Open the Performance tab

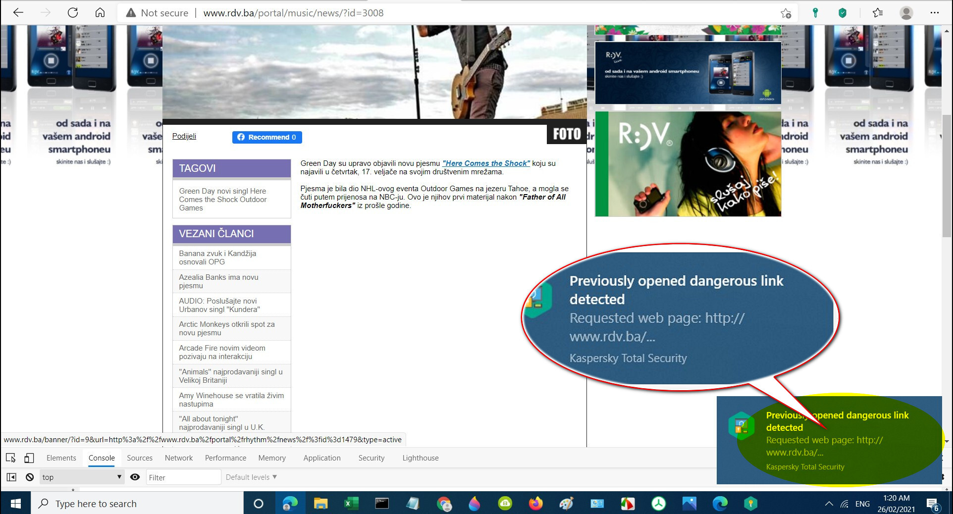pos(225,458)
